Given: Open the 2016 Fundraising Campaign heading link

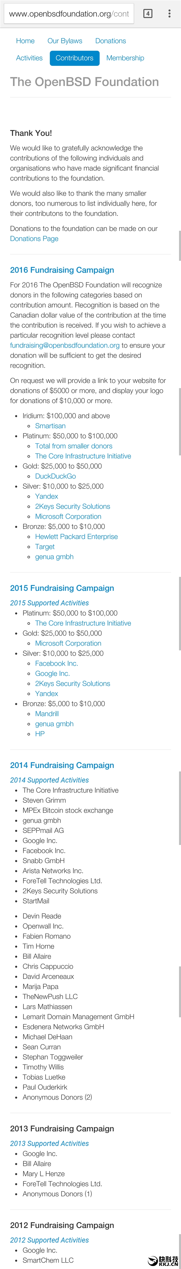Looking at the screenshot, I should (x=62, y=270).
